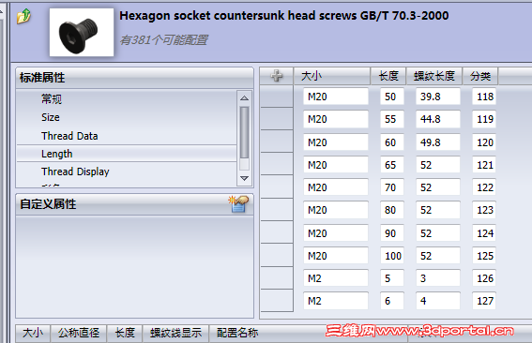Click properties list scroll down arrow

(244, 178)
